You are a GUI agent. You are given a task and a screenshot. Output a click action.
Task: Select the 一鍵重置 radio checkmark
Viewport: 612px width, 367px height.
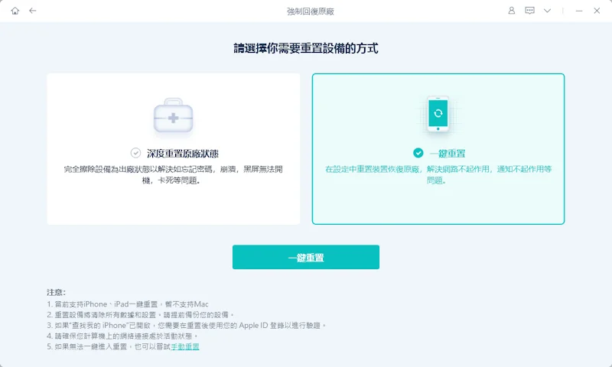[x=418, y=153]
